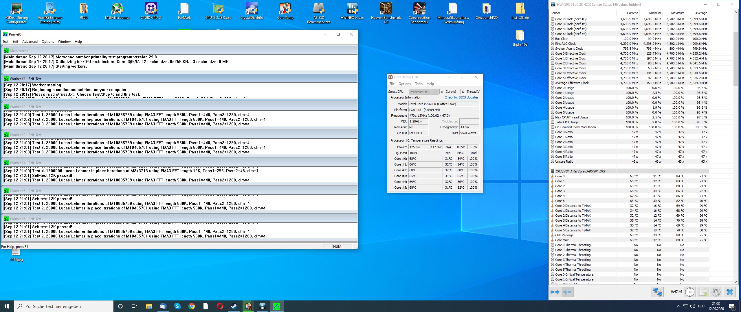Select the CPU Package temperature row

[629, 235]
